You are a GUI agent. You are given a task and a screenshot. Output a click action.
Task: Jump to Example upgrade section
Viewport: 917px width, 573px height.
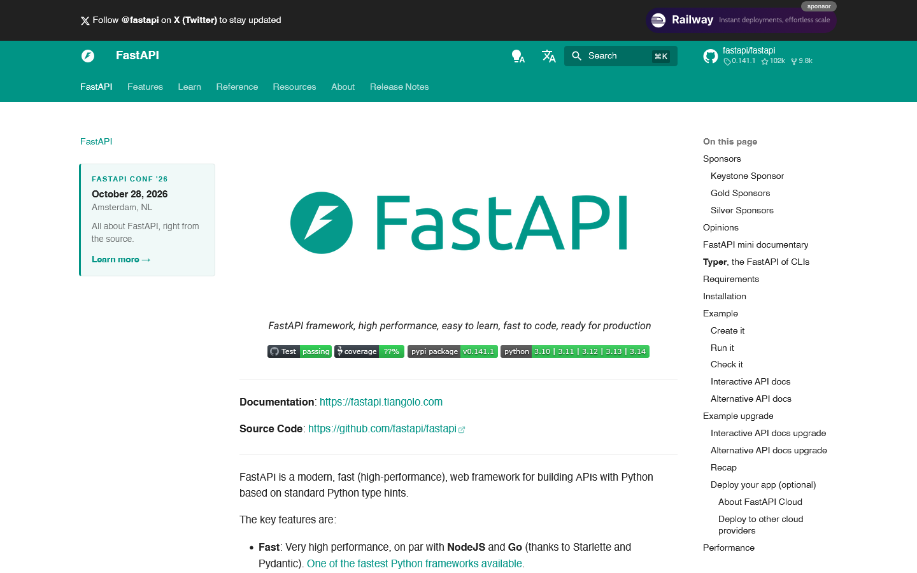click(x=738, y=416)
